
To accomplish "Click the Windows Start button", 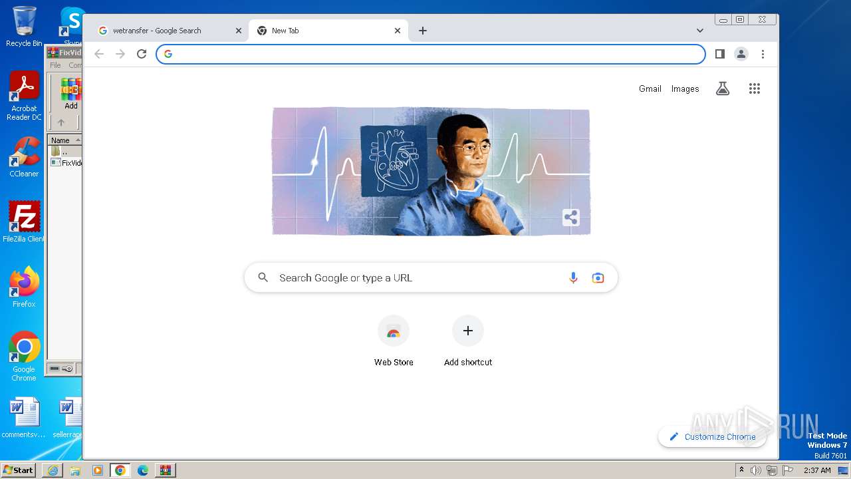I will coord(18,470).
